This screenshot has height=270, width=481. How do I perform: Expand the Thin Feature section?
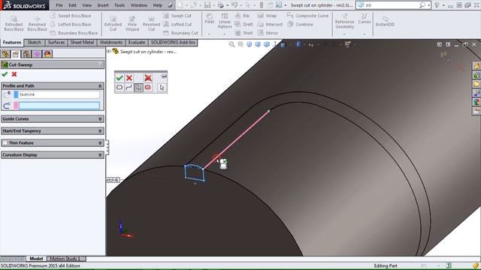pos(100,143)
